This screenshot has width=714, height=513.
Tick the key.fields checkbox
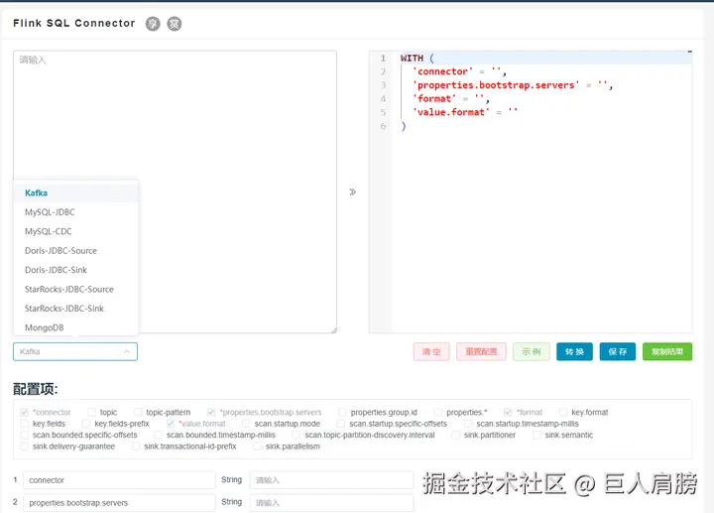tap(25, 424)
